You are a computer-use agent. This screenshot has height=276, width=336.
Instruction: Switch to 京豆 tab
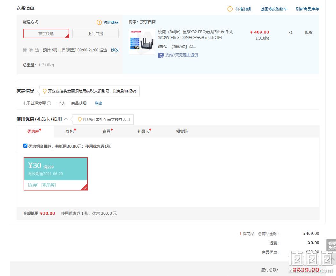pos(107,131)
